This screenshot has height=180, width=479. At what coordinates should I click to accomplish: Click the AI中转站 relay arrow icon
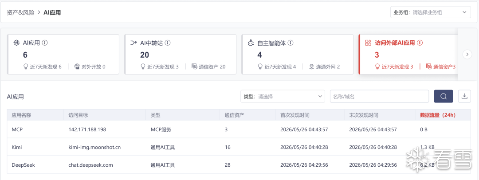(133, 43)
